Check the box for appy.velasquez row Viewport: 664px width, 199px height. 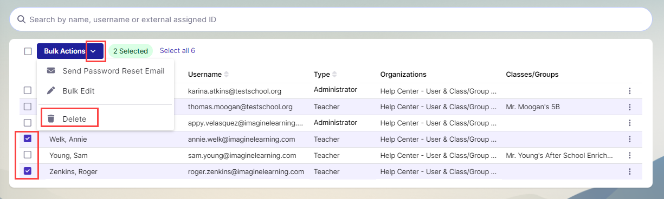tap(28, 123)
